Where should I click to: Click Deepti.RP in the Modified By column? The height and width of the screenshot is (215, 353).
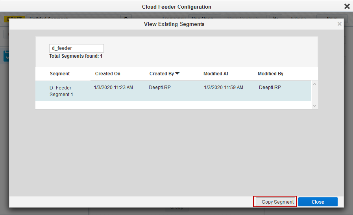(270, 87)
